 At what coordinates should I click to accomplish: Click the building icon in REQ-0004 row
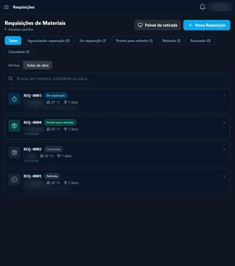click(48, 129)
